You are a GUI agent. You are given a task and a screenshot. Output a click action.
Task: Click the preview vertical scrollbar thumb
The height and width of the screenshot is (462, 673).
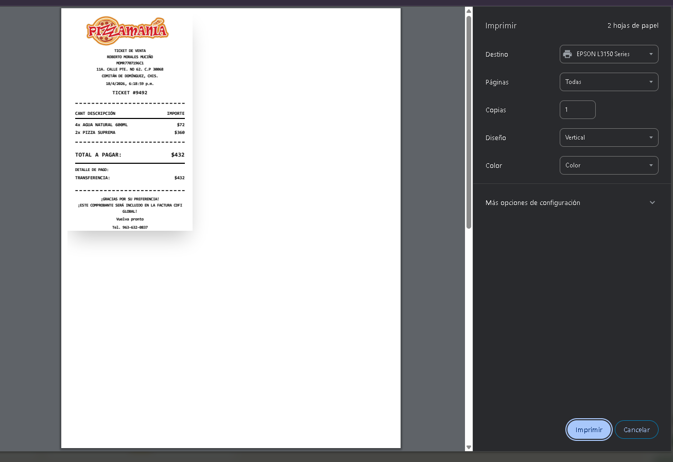[469, 122]
